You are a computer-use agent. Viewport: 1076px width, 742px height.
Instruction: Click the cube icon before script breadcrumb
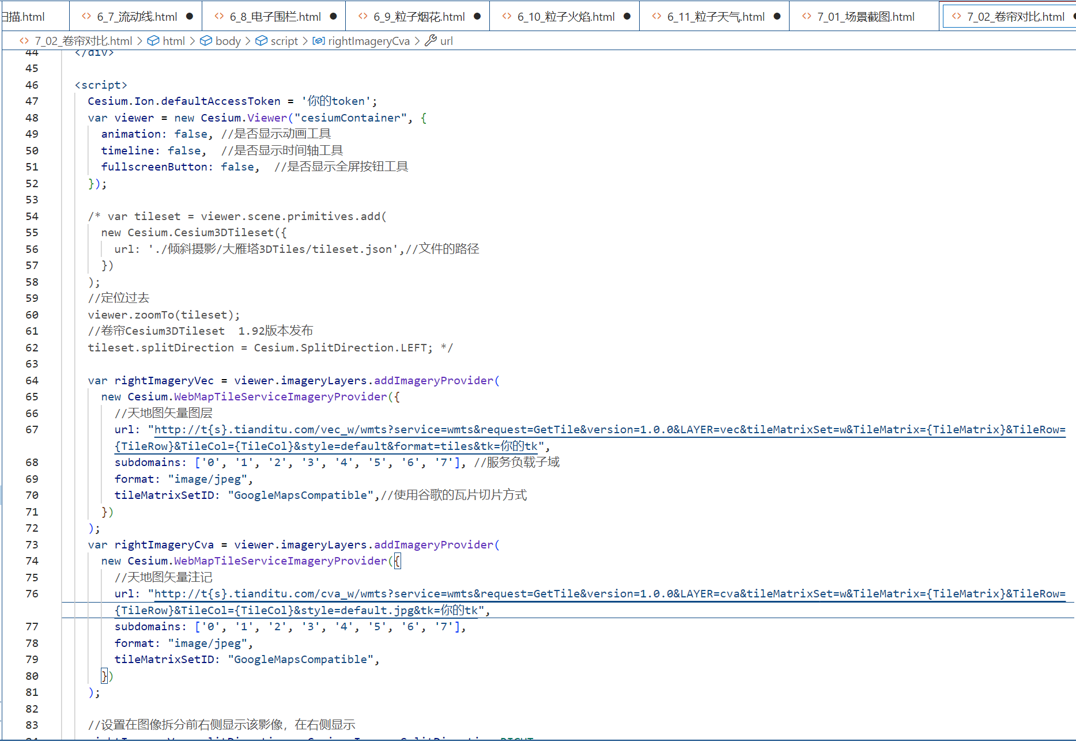(261, 41)
